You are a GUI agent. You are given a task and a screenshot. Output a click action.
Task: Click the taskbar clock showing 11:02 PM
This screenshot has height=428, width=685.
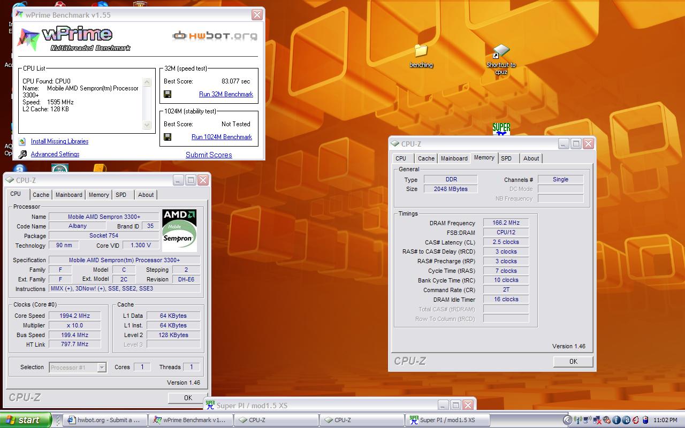point(665,420)
